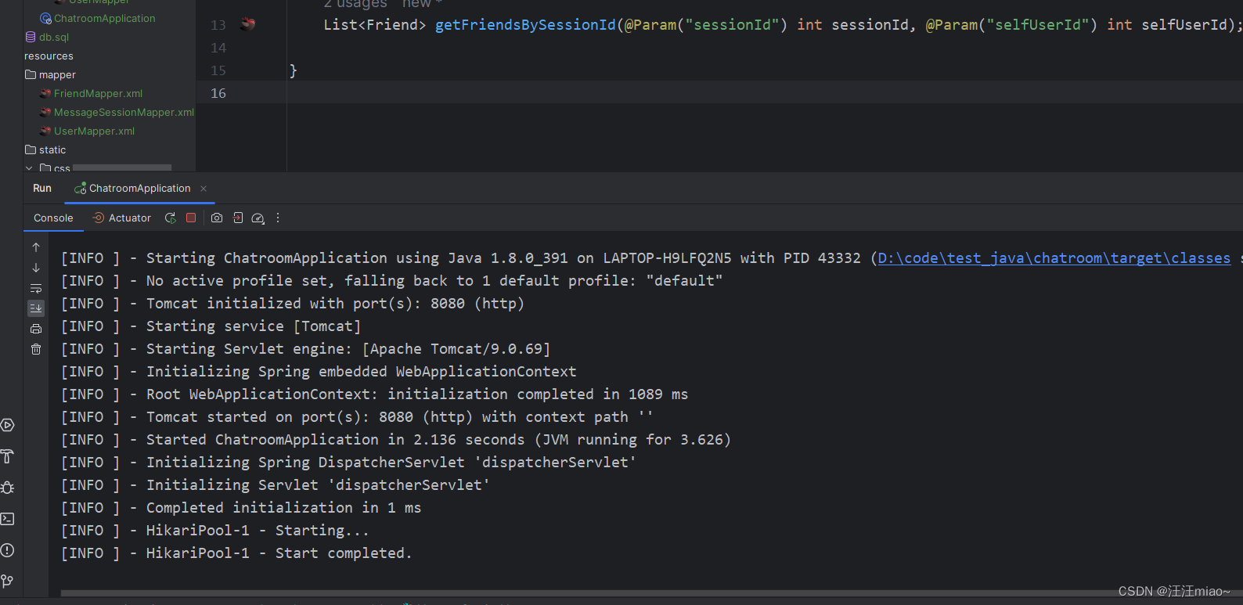Open the Problems tool window

(8, 550)
